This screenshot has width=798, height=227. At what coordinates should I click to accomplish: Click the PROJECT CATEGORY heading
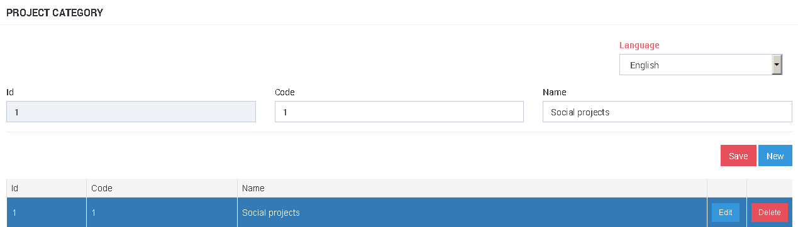pos(55,13)
